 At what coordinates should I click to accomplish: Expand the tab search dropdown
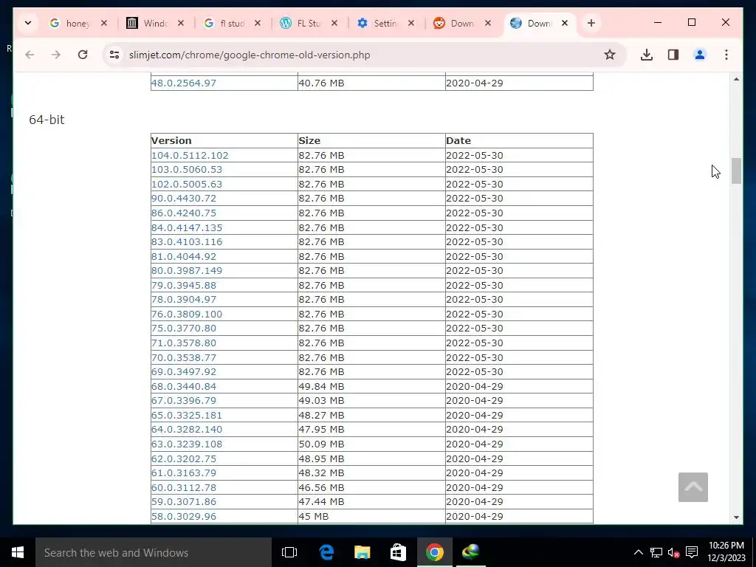coord(28,23)
